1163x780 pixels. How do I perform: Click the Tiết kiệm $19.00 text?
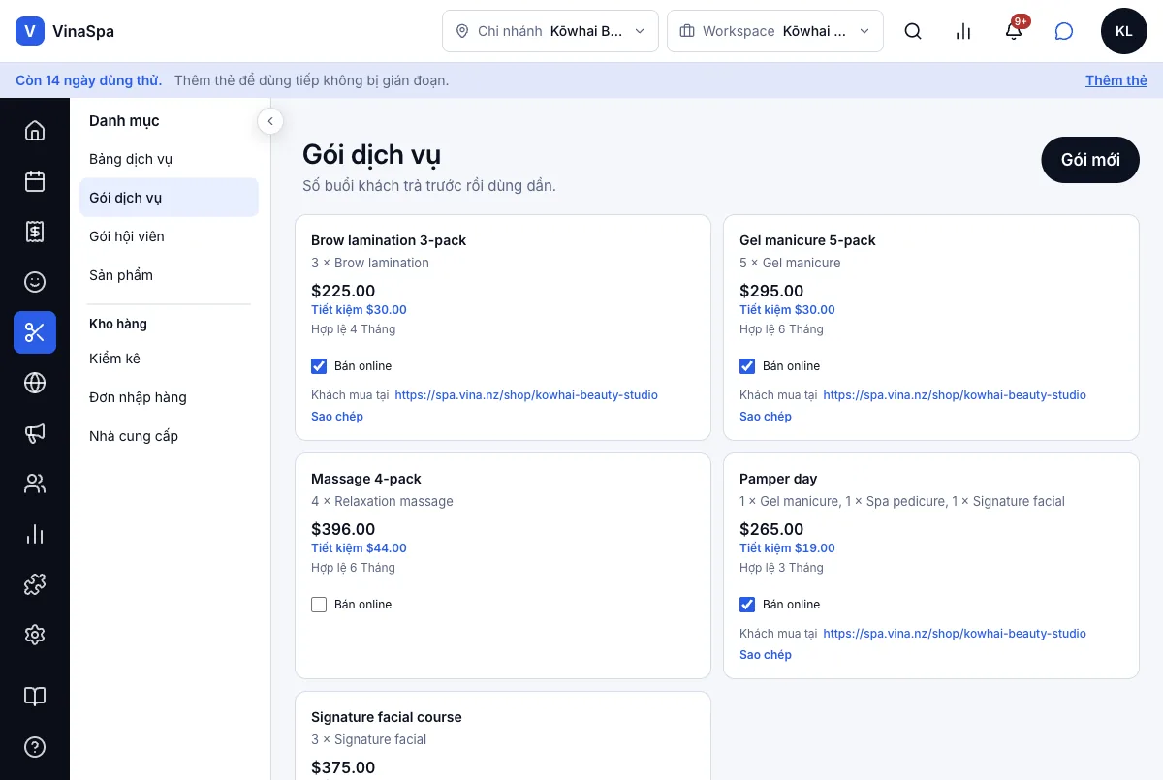[x=787, y=548]
